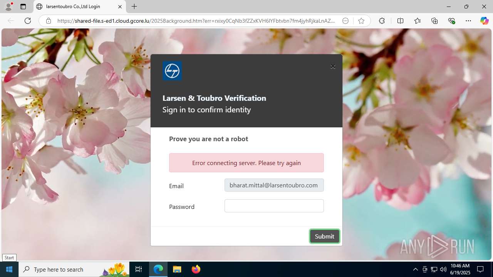Open the reader/feedback icon in address bar
The image size is (493, 277).
tap(345, 21)
